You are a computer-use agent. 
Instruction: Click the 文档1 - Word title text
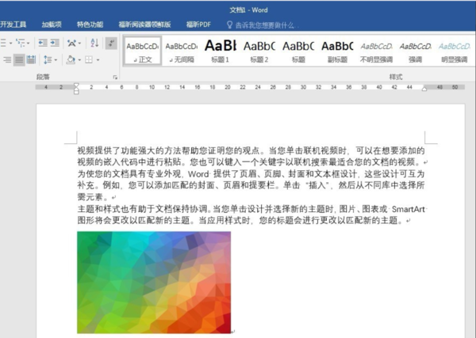coord(248,10)
